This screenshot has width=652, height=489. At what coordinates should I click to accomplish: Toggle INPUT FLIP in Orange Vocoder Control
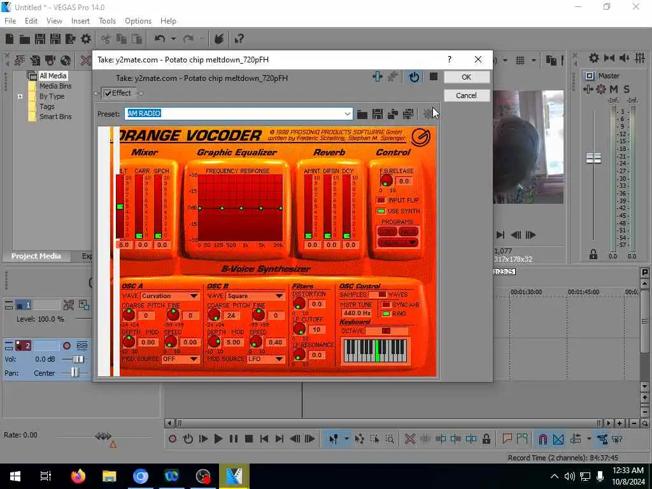(381, 201)
